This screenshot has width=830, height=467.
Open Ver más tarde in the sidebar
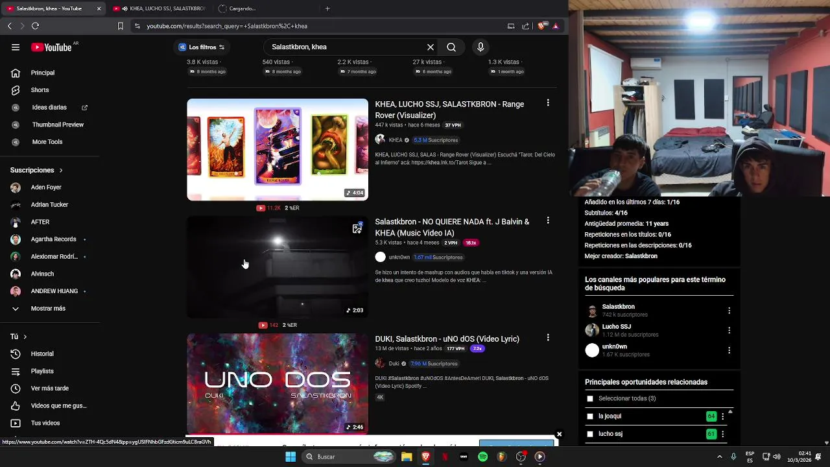(x=49, y=389)
